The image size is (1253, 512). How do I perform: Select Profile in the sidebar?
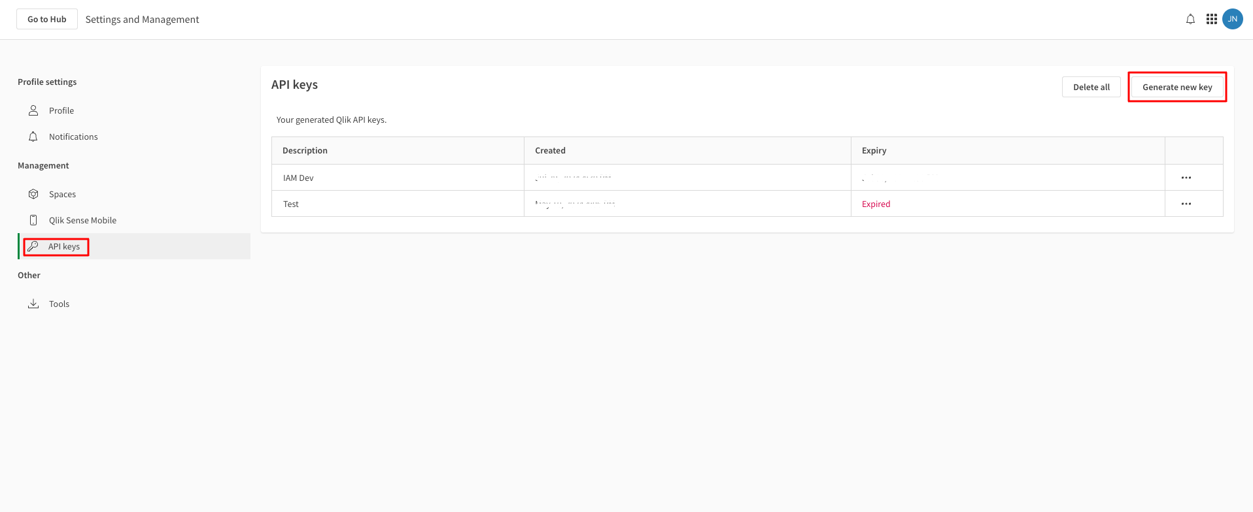click(x=61, y=110)
